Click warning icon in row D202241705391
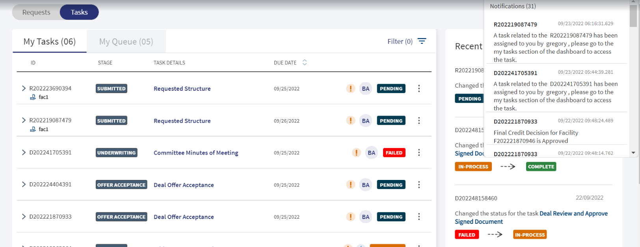 356,153
